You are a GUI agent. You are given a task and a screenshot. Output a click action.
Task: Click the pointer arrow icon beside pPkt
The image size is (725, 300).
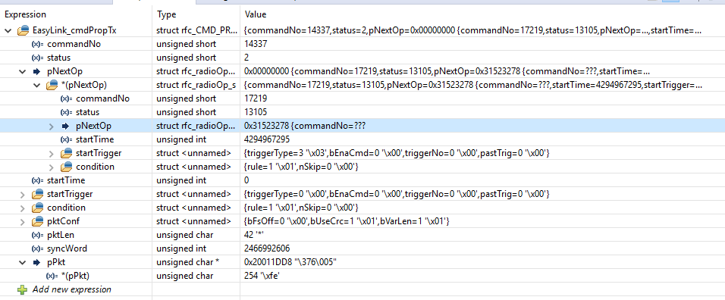coord(36,262)
